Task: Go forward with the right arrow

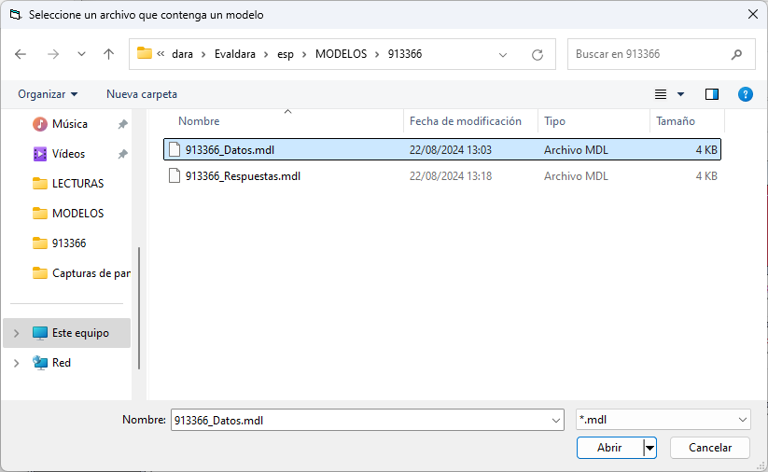Action: pos(53,54)
